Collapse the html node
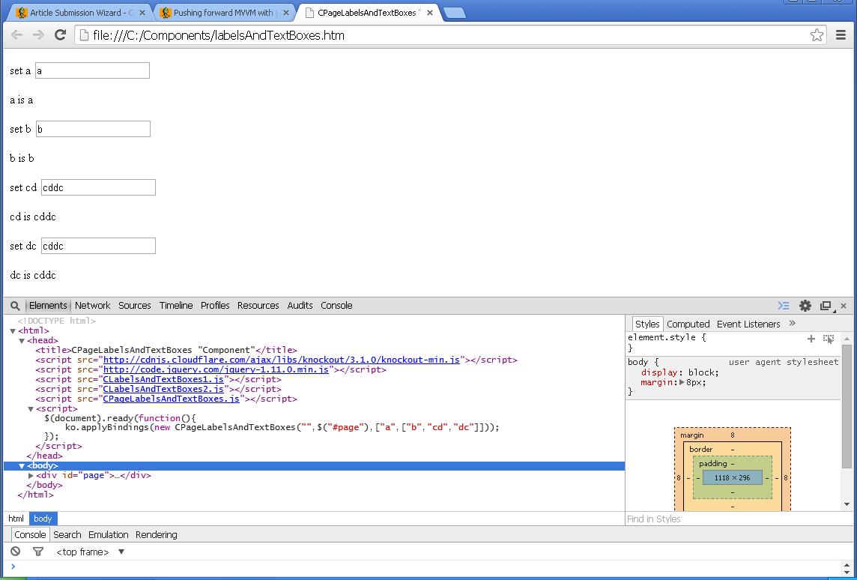The height and width of the screenshot is (580, 857). (13, 330)
